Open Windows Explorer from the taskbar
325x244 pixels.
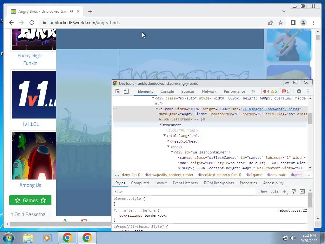[28, 238]
